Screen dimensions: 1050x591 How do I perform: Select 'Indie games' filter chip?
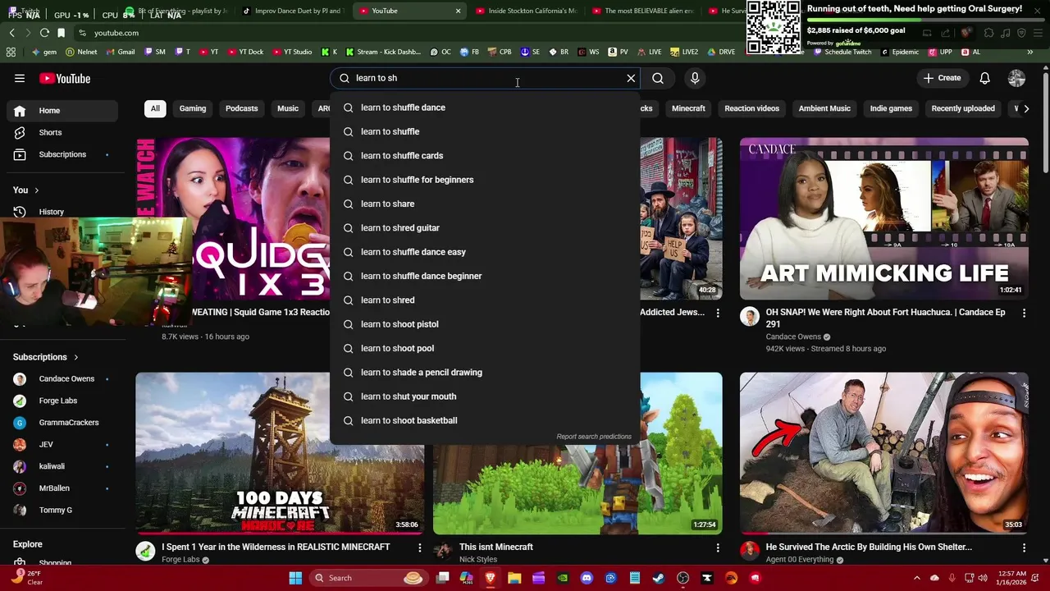891,108
